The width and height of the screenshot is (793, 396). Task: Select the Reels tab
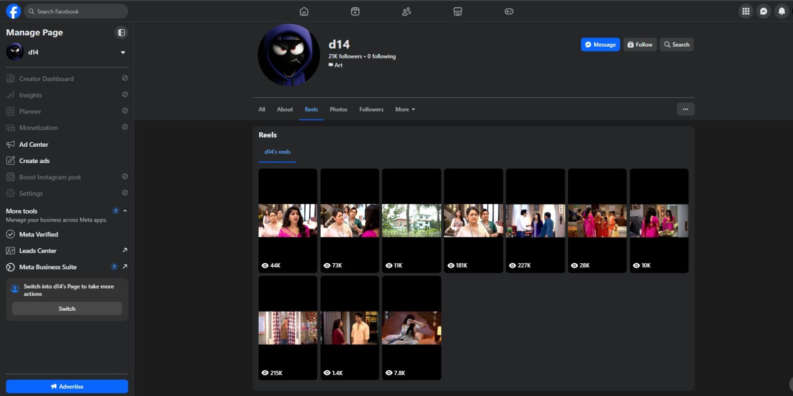[x=311, y=110]
